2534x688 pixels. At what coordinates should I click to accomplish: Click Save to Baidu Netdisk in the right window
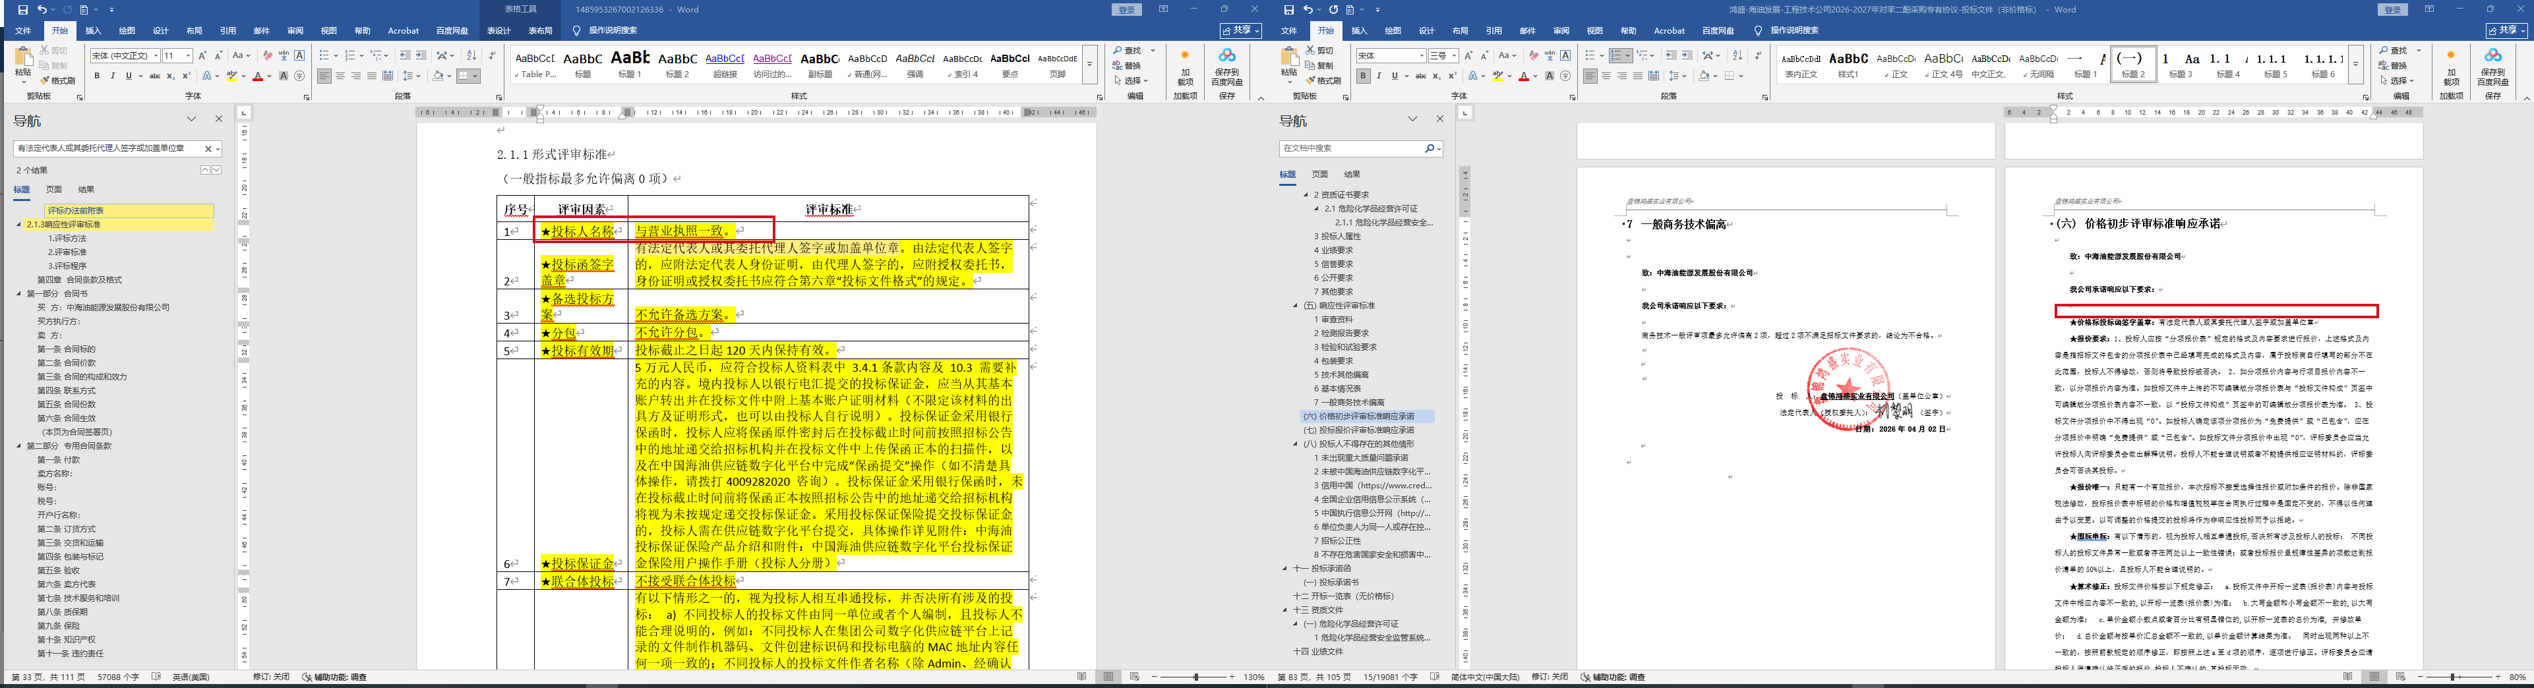coord(2492,69)
